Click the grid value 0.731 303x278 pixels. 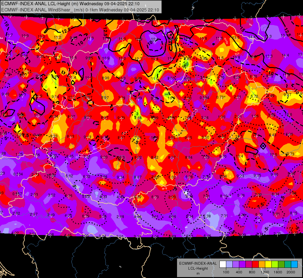click(x=221, y=97)
